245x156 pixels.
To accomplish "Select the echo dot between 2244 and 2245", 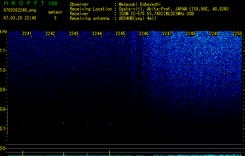I will (x=110, y=124).
